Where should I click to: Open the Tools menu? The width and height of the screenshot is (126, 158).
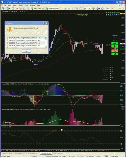[x=26, y=5]
